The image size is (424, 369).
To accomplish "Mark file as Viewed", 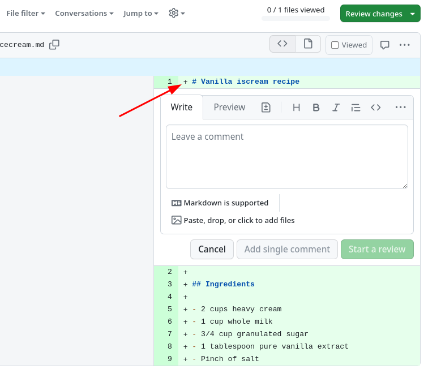I will click(x=349, y=45).
